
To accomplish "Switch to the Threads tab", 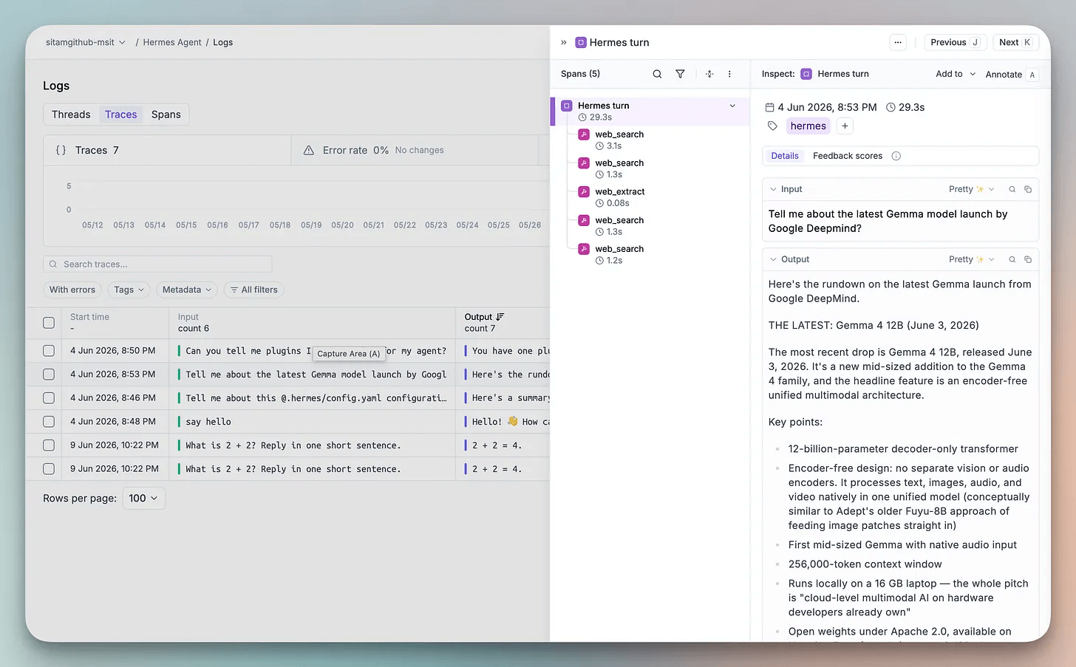I will tap(71, 114).
